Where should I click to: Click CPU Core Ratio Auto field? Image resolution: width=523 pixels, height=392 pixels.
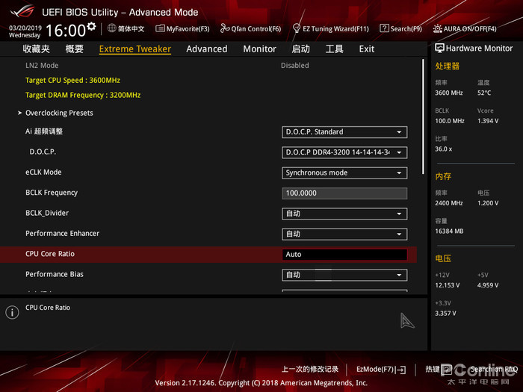pos(344,255)
